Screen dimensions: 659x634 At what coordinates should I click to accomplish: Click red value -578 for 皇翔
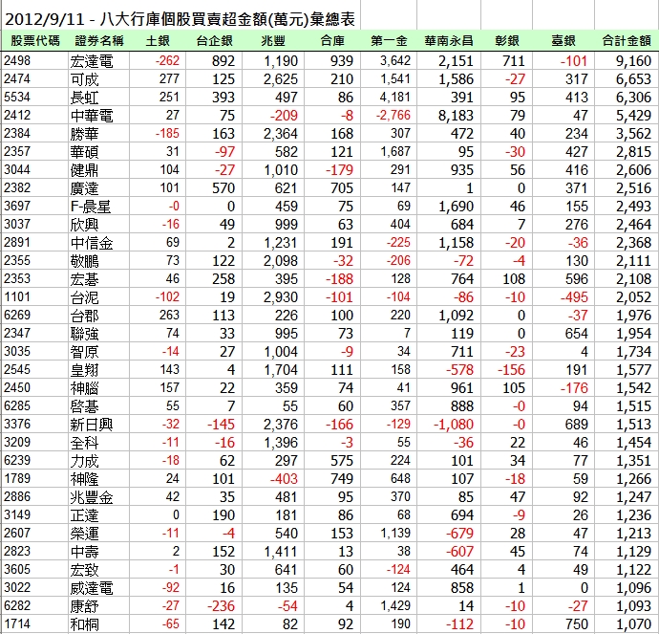[459, 370]
